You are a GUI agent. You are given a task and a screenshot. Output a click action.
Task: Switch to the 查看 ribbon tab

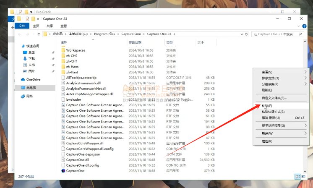click(63, 26)
